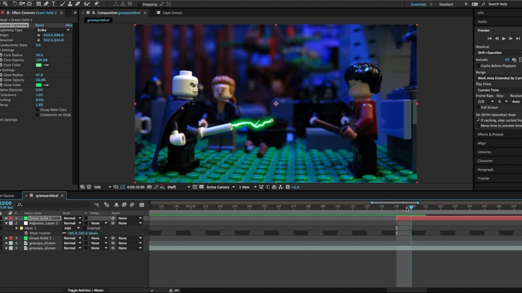Open the (Half) resolution dropdown
The height and width of the screenshot is (293, 522).
[179, 187]
